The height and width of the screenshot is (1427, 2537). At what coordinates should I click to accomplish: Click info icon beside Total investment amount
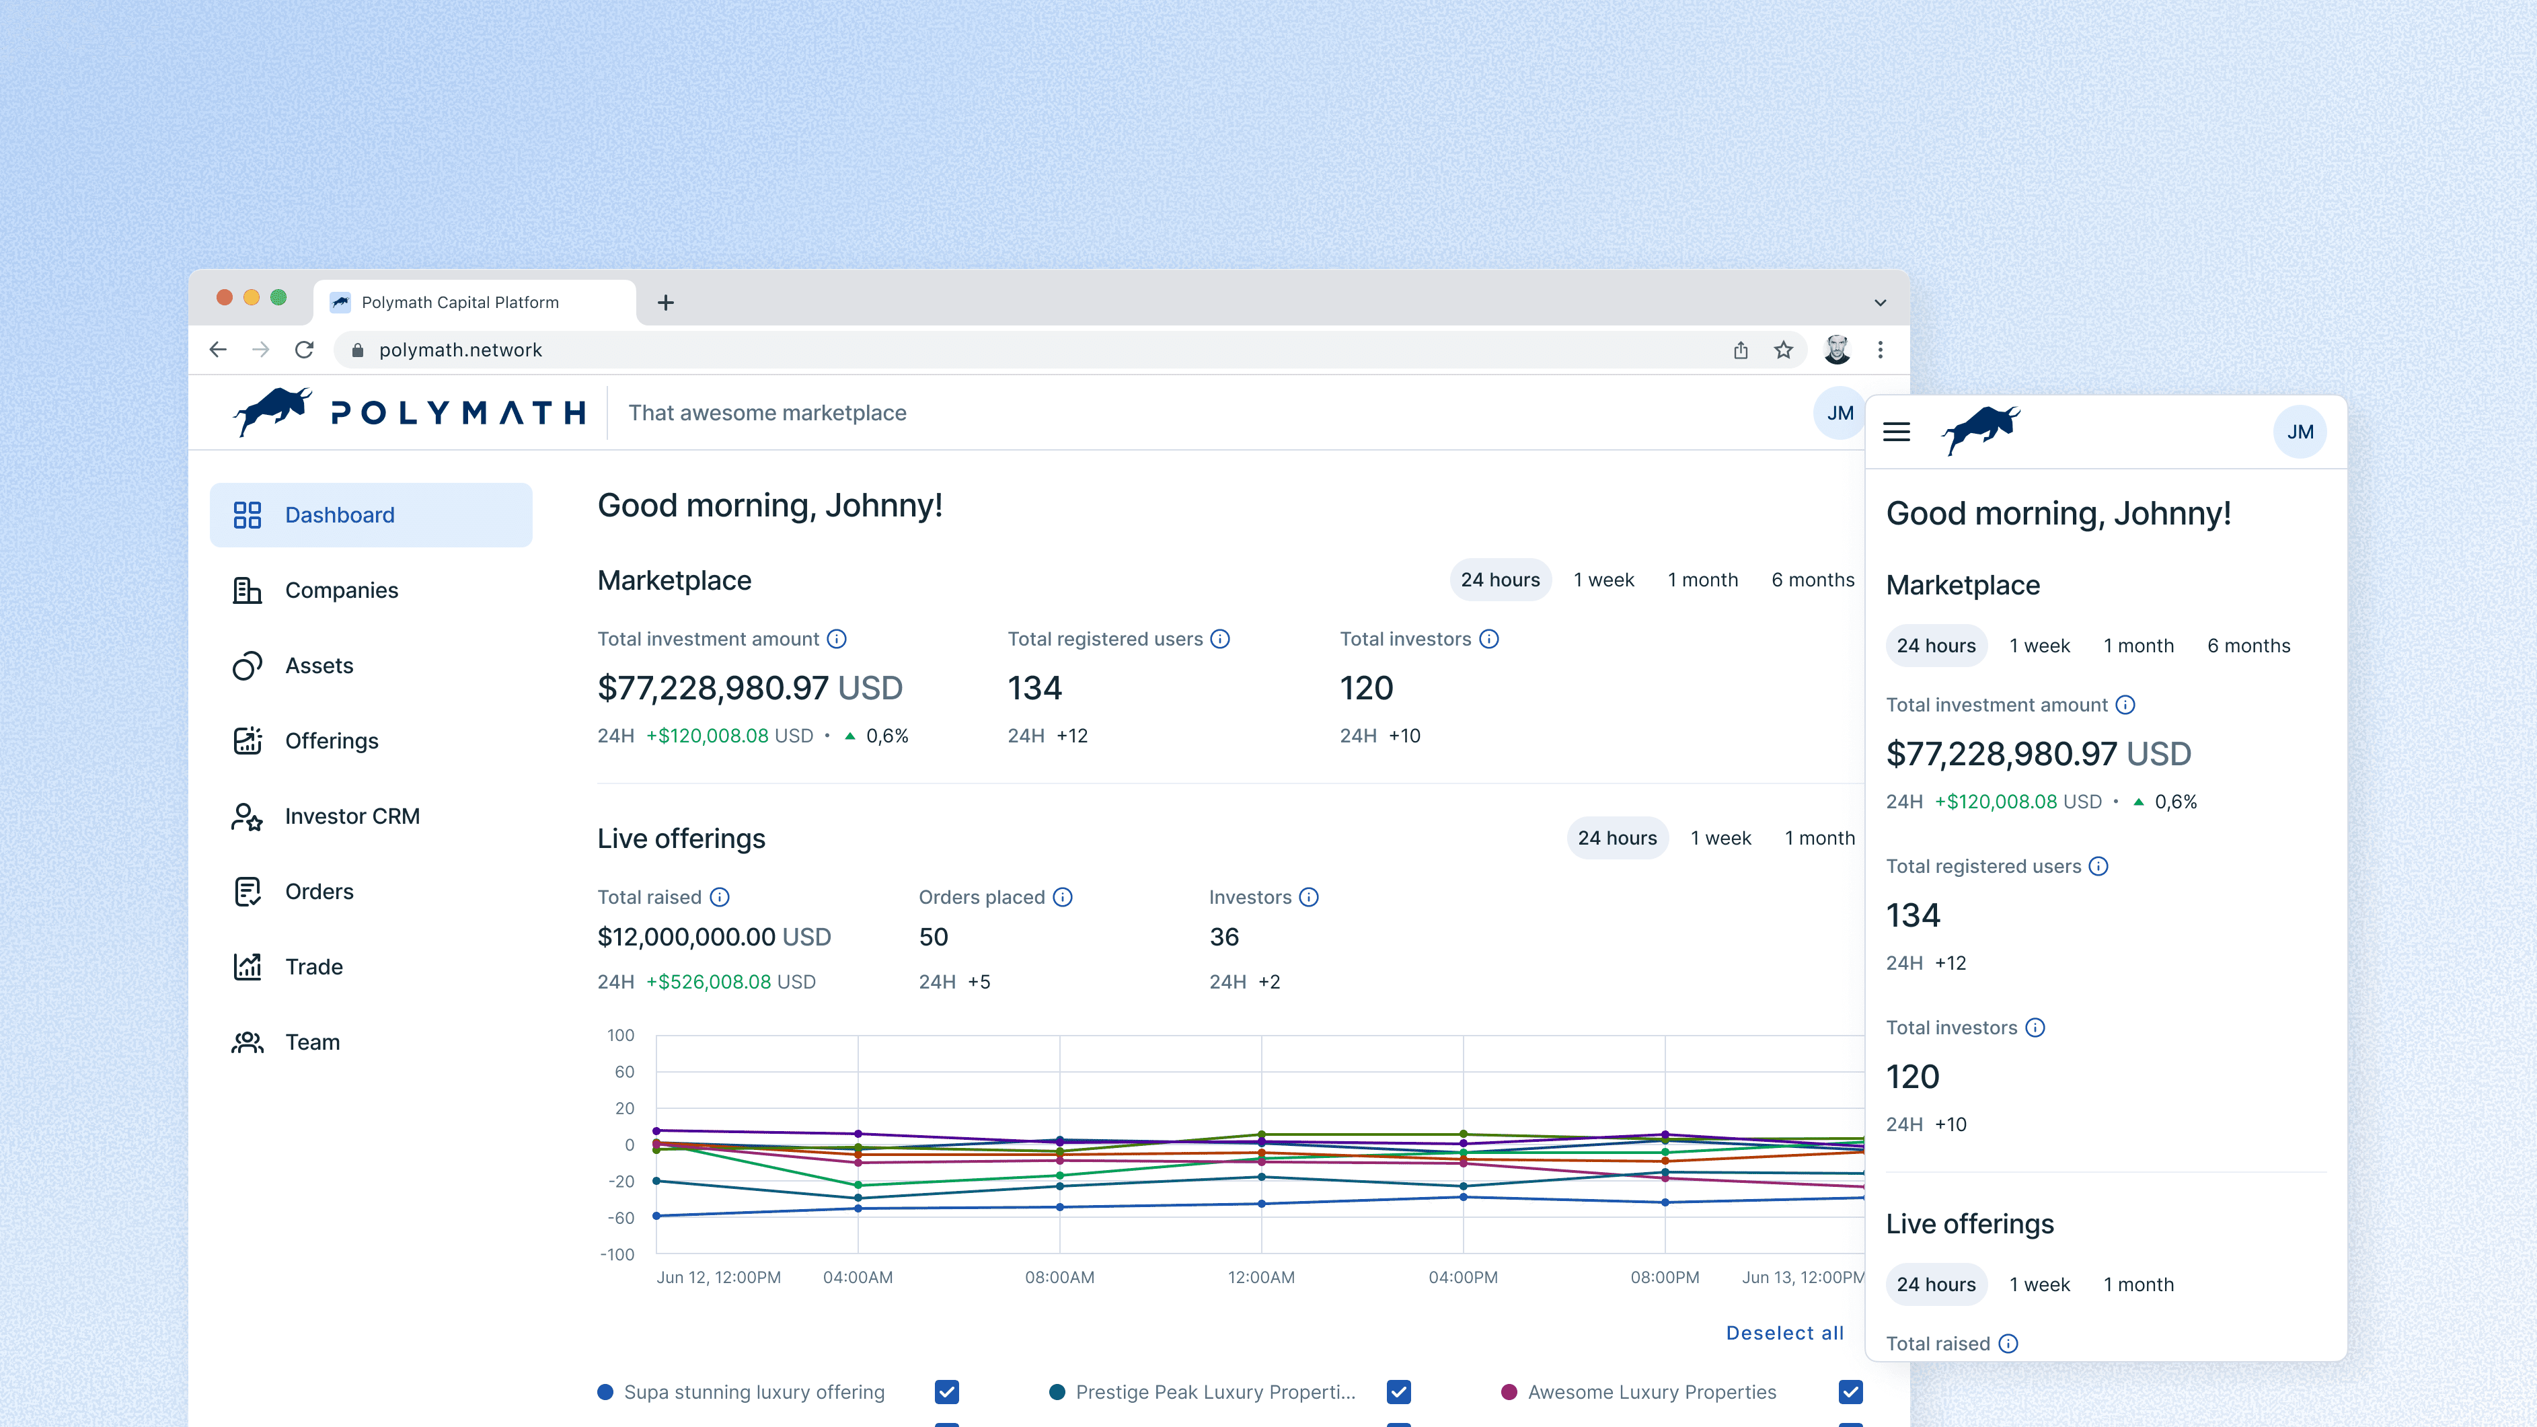click(836, 639)
